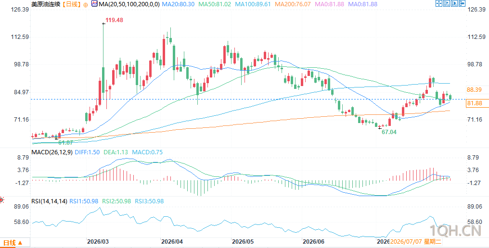
Task: Click the RSI1:50.98 value
Action: click(x=83, y=201)
